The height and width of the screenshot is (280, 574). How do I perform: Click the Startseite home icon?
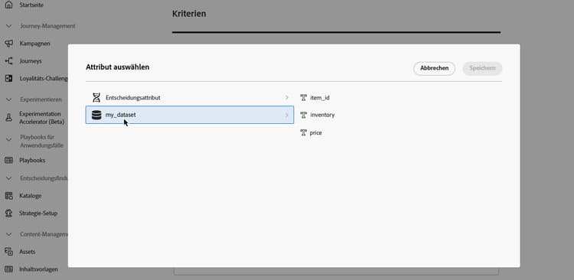coord(8,5)
